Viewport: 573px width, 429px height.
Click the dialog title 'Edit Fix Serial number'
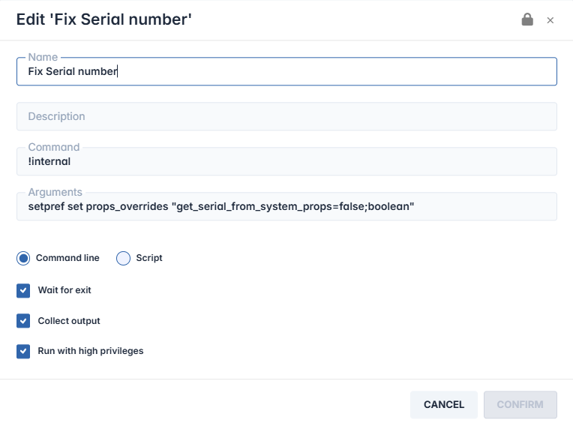tap(104, 20)
